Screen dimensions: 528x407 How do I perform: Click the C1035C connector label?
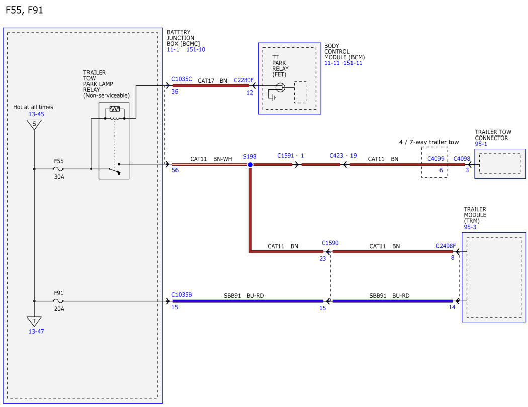[182, 79]
